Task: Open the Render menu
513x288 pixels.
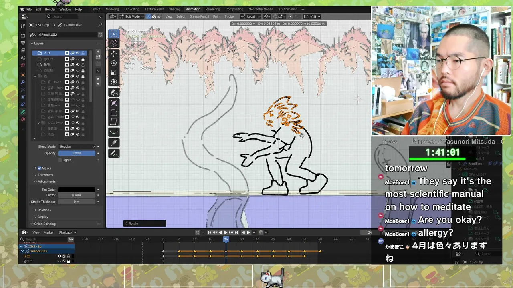Action: pos(50,9)
